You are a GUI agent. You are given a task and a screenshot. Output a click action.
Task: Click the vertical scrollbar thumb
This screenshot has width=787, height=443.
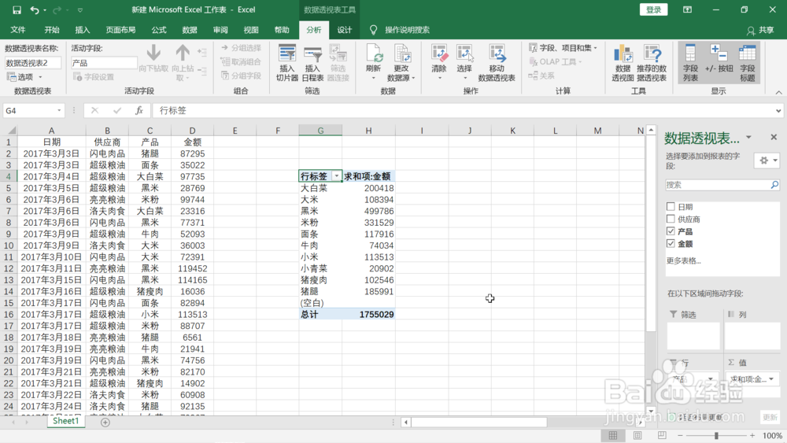pos(651,234)
